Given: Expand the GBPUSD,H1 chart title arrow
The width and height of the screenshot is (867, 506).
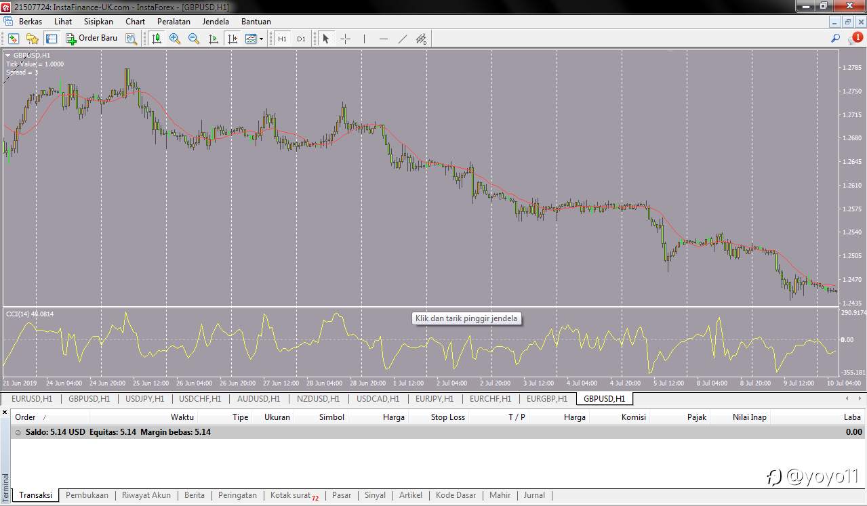Looking at the screenshot, I should click(8, 55).
